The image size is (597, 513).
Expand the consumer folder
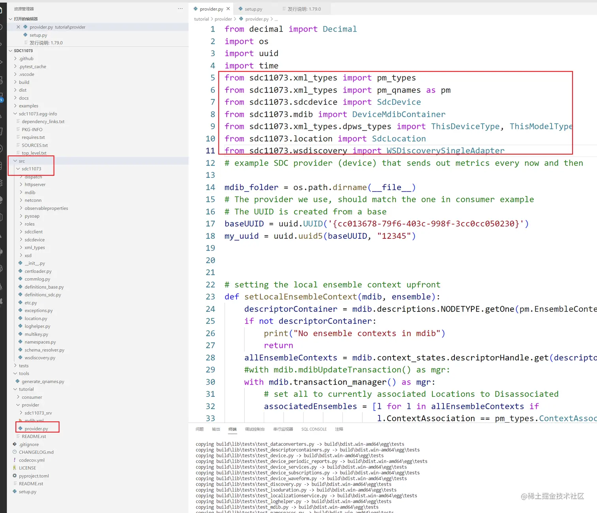coord(18,397)
